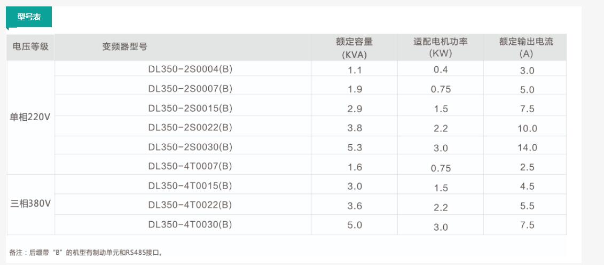
Task: Click the 型号表 tab label
Action: point(29,17)
